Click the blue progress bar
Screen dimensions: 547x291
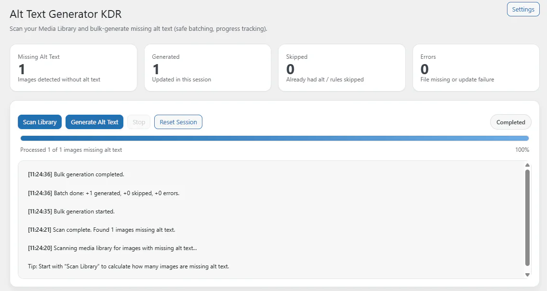point(275,138)
